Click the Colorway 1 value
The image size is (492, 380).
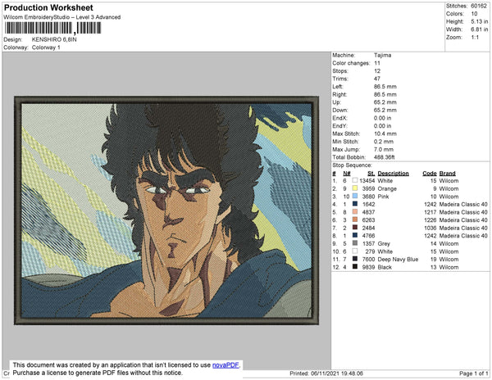(x=46, y=47)
